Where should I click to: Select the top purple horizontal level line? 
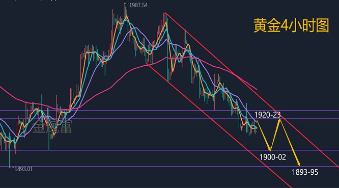coord(169,111)
